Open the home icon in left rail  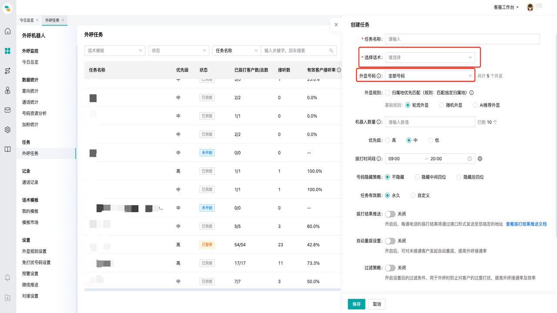point(7,31)
